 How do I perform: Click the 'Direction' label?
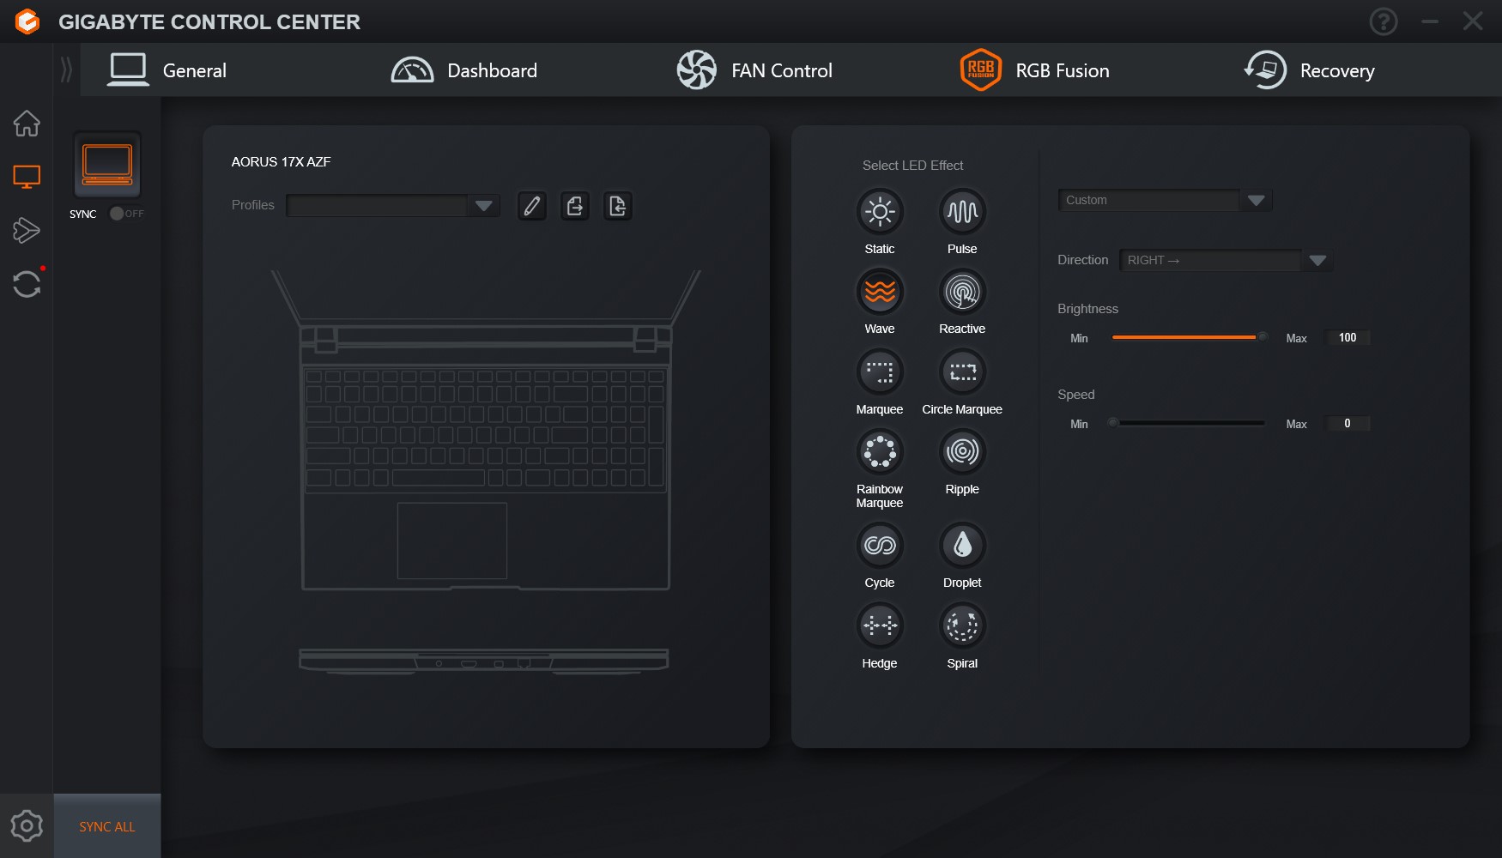tap(1083, 260)
